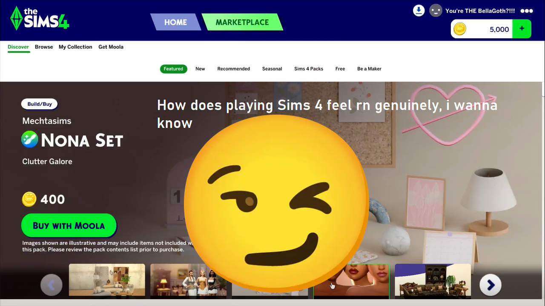Open the Browse section
The width and height of the screenshot is (545, 306).
point(44,47)
